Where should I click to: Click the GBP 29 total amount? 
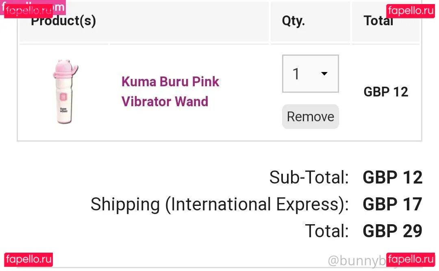(392, 231)
